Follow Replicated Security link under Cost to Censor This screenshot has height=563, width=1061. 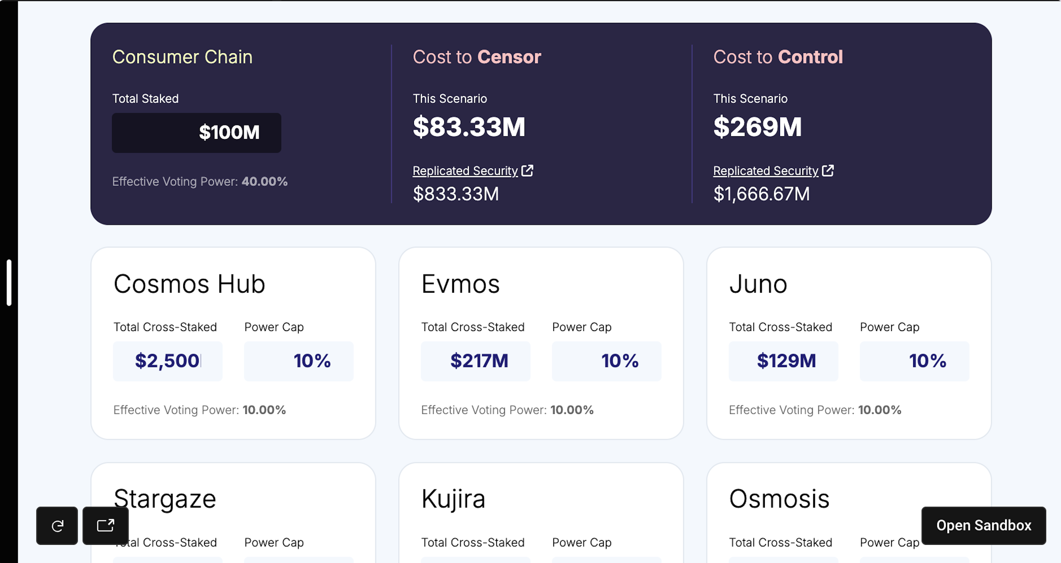click(465, 171)
